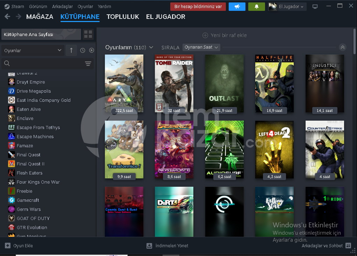357x256 pixels.
Task: Open the Arkadaşlar menu
Action: tap(62, 7)
